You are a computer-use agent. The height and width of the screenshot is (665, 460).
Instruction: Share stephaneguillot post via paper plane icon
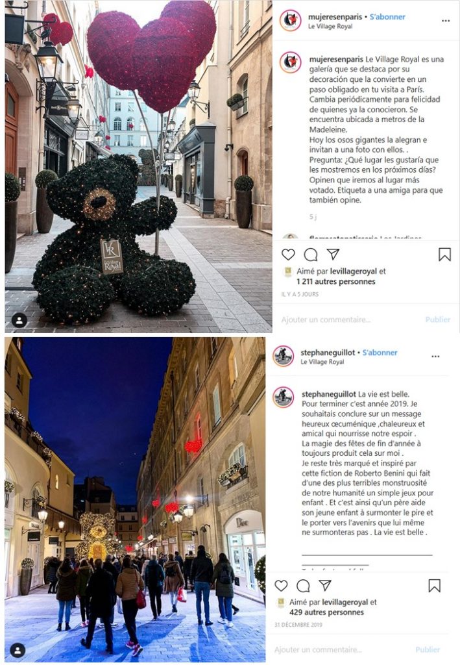(x=325, y=585)
